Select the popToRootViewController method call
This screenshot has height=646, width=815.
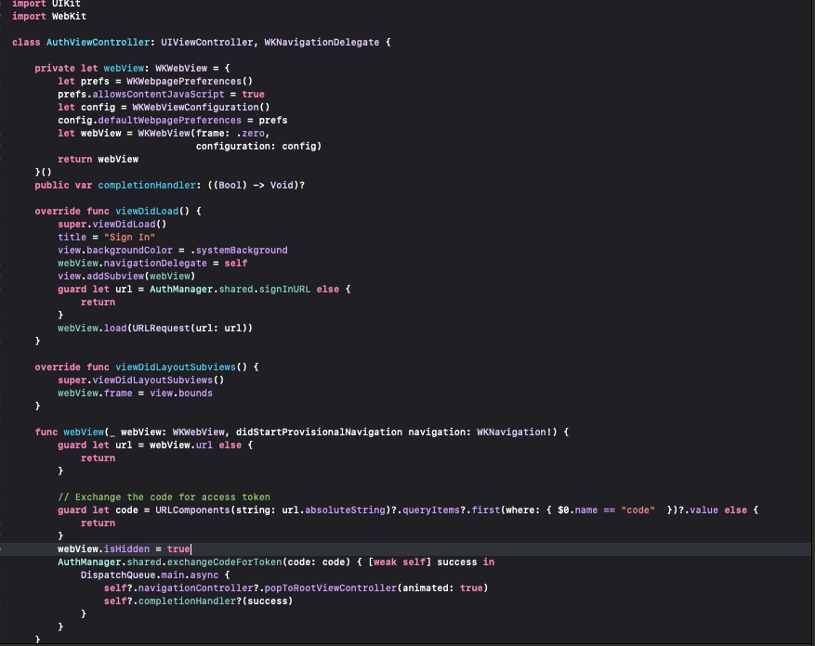point(331,588)
